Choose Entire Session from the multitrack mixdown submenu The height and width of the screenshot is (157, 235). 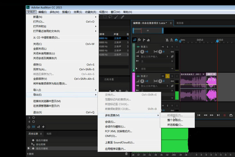click(175, 120)
